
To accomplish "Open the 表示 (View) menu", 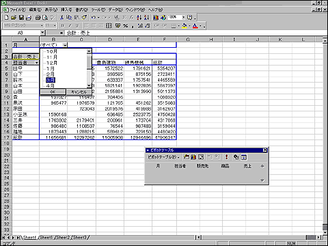I will pyautogui.click(x=51, y=10).
